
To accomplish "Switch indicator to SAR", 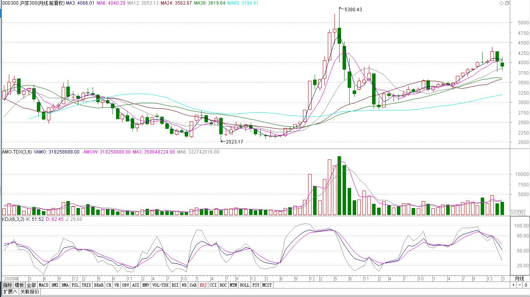I will pyautogui.click(x=193, y=285).
